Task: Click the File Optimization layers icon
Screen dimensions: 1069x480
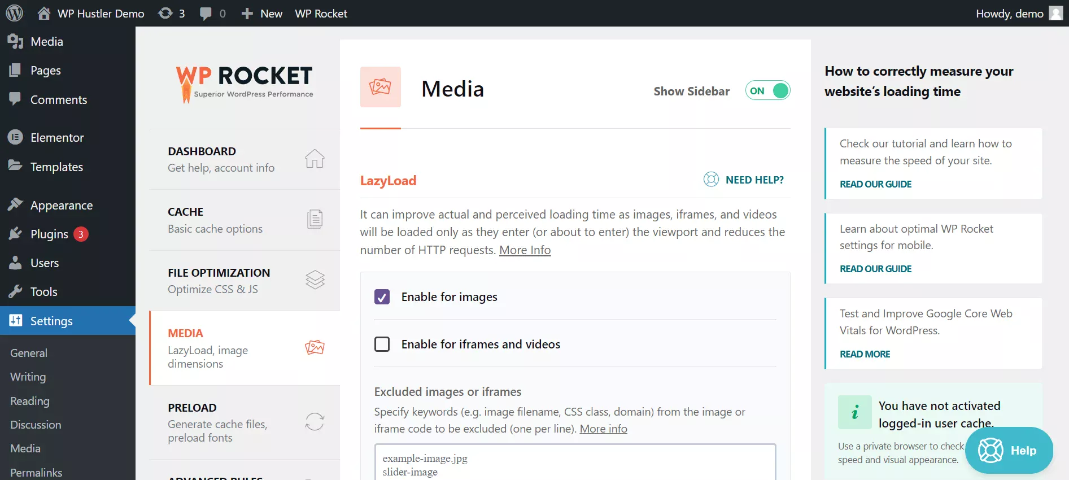Action: pos(315,280)
